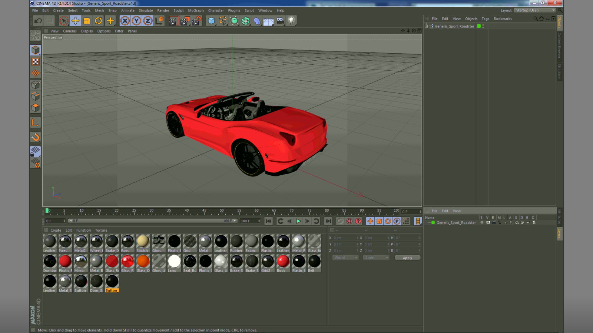Image resolution: width=593 pixels, height=333 pixels.
Task: Switch to Texture mode checker icon
Action: click(x=36, y=62)
